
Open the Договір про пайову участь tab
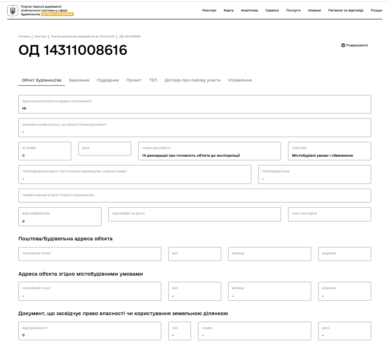193,80
